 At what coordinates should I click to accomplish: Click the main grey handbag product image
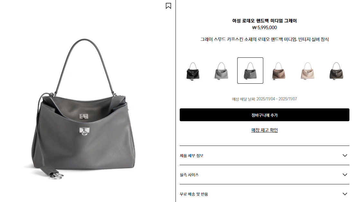pos(84,109)
